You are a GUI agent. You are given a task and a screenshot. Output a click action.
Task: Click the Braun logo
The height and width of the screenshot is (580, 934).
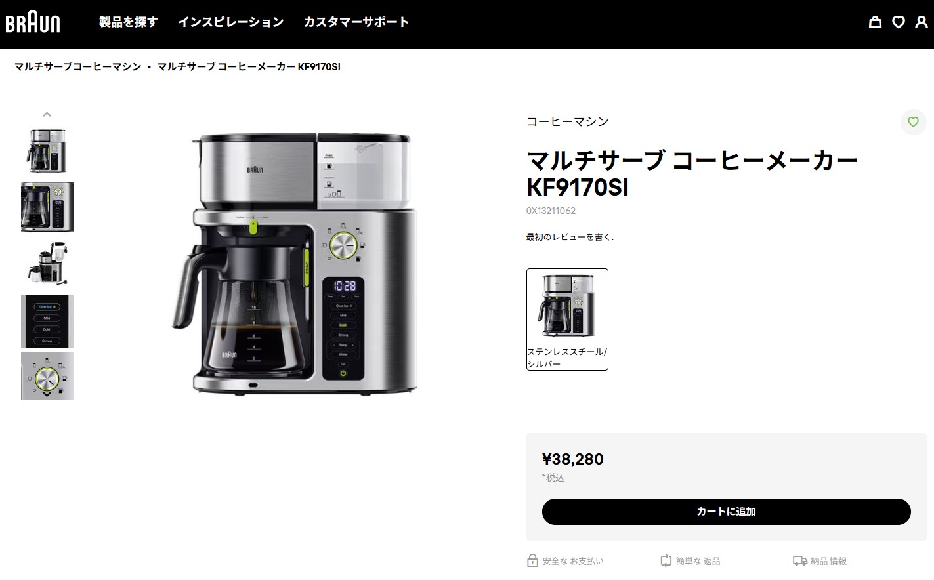click(x=33, y=23)
